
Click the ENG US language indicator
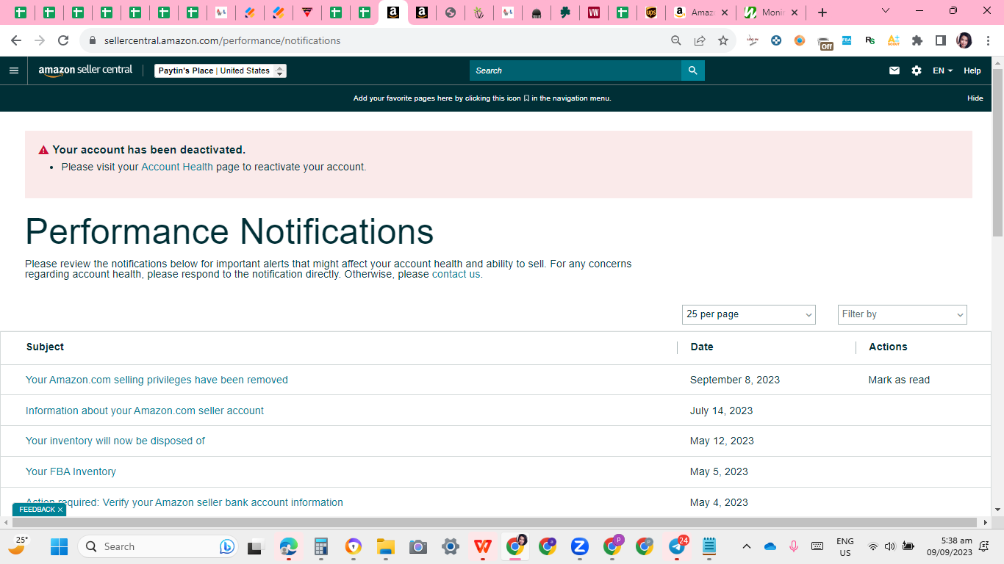pyautogui.click(x=845, y=546)
